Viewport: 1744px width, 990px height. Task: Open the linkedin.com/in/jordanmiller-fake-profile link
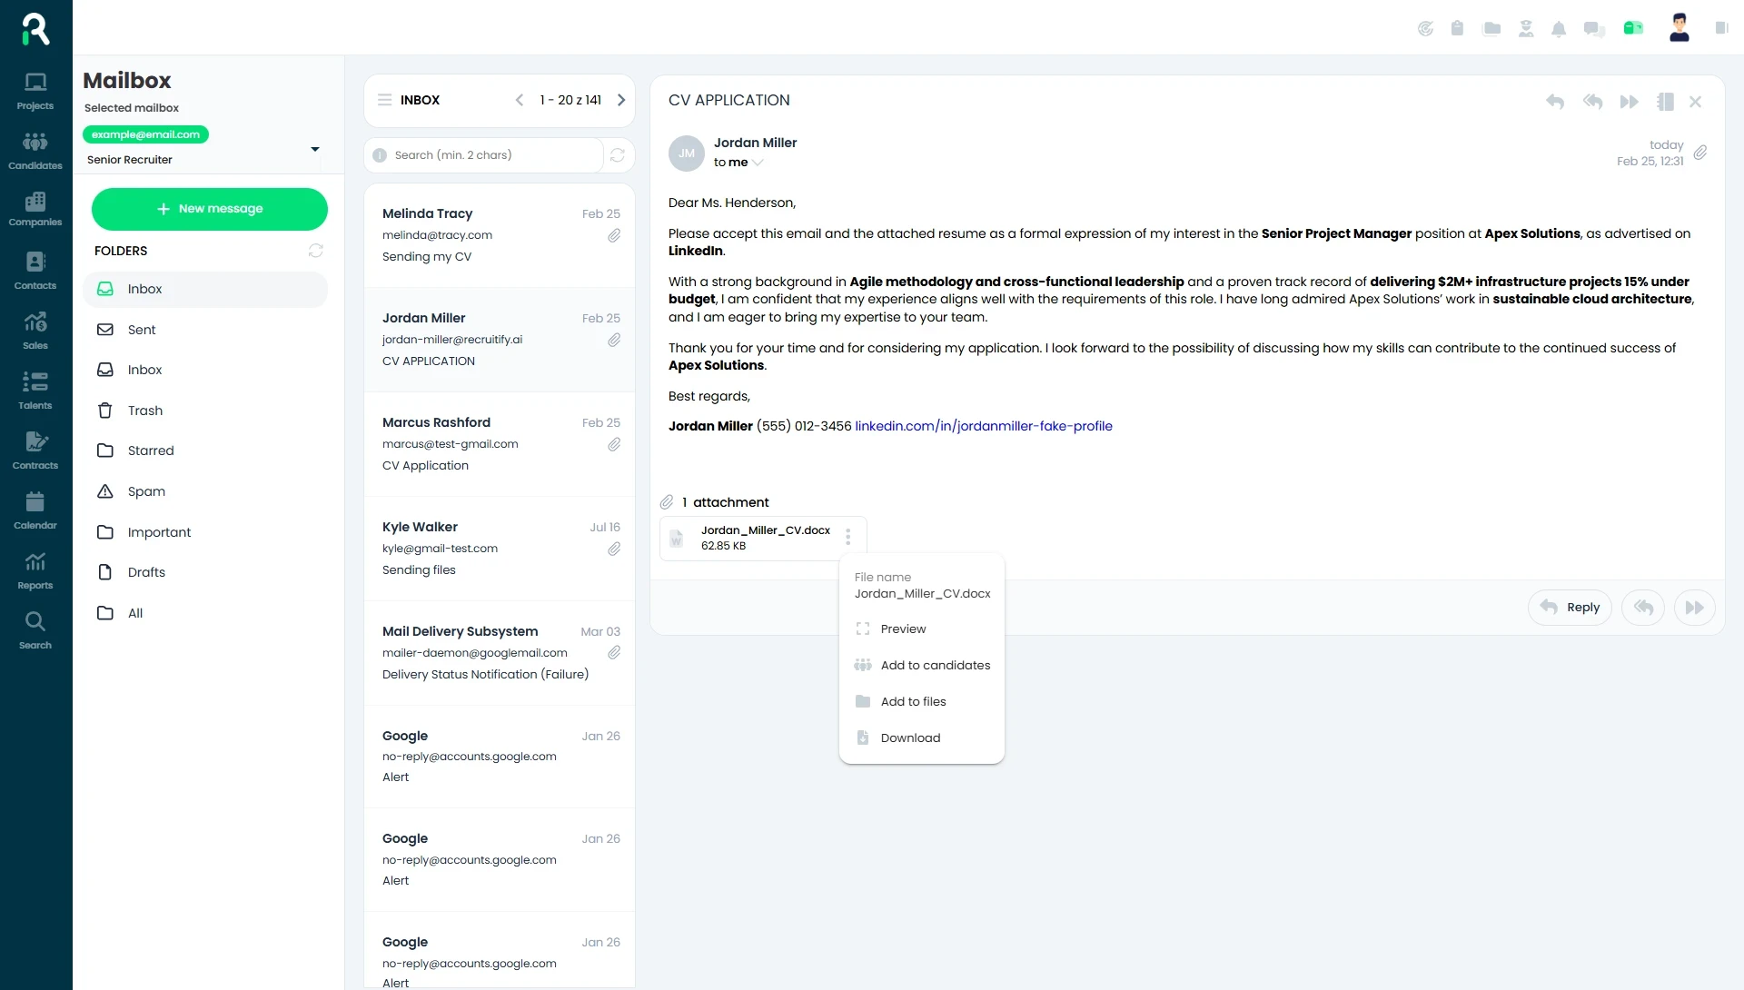click(x=983, y=426)
